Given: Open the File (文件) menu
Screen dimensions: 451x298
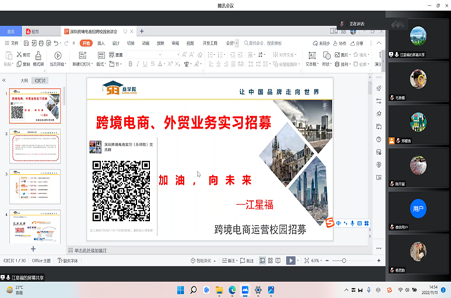Looking at the screenshot, I should pyautogui.click(x=12, y=43).
